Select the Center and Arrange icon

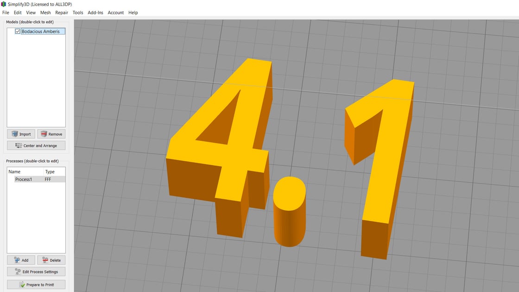point(19,145)
